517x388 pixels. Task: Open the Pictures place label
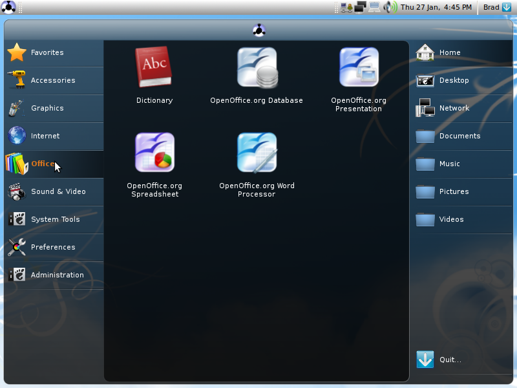(454, 191)
